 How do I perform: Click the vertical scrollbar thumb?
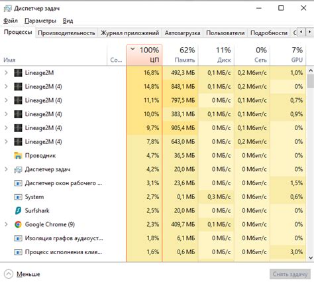[x=311, y=81]
